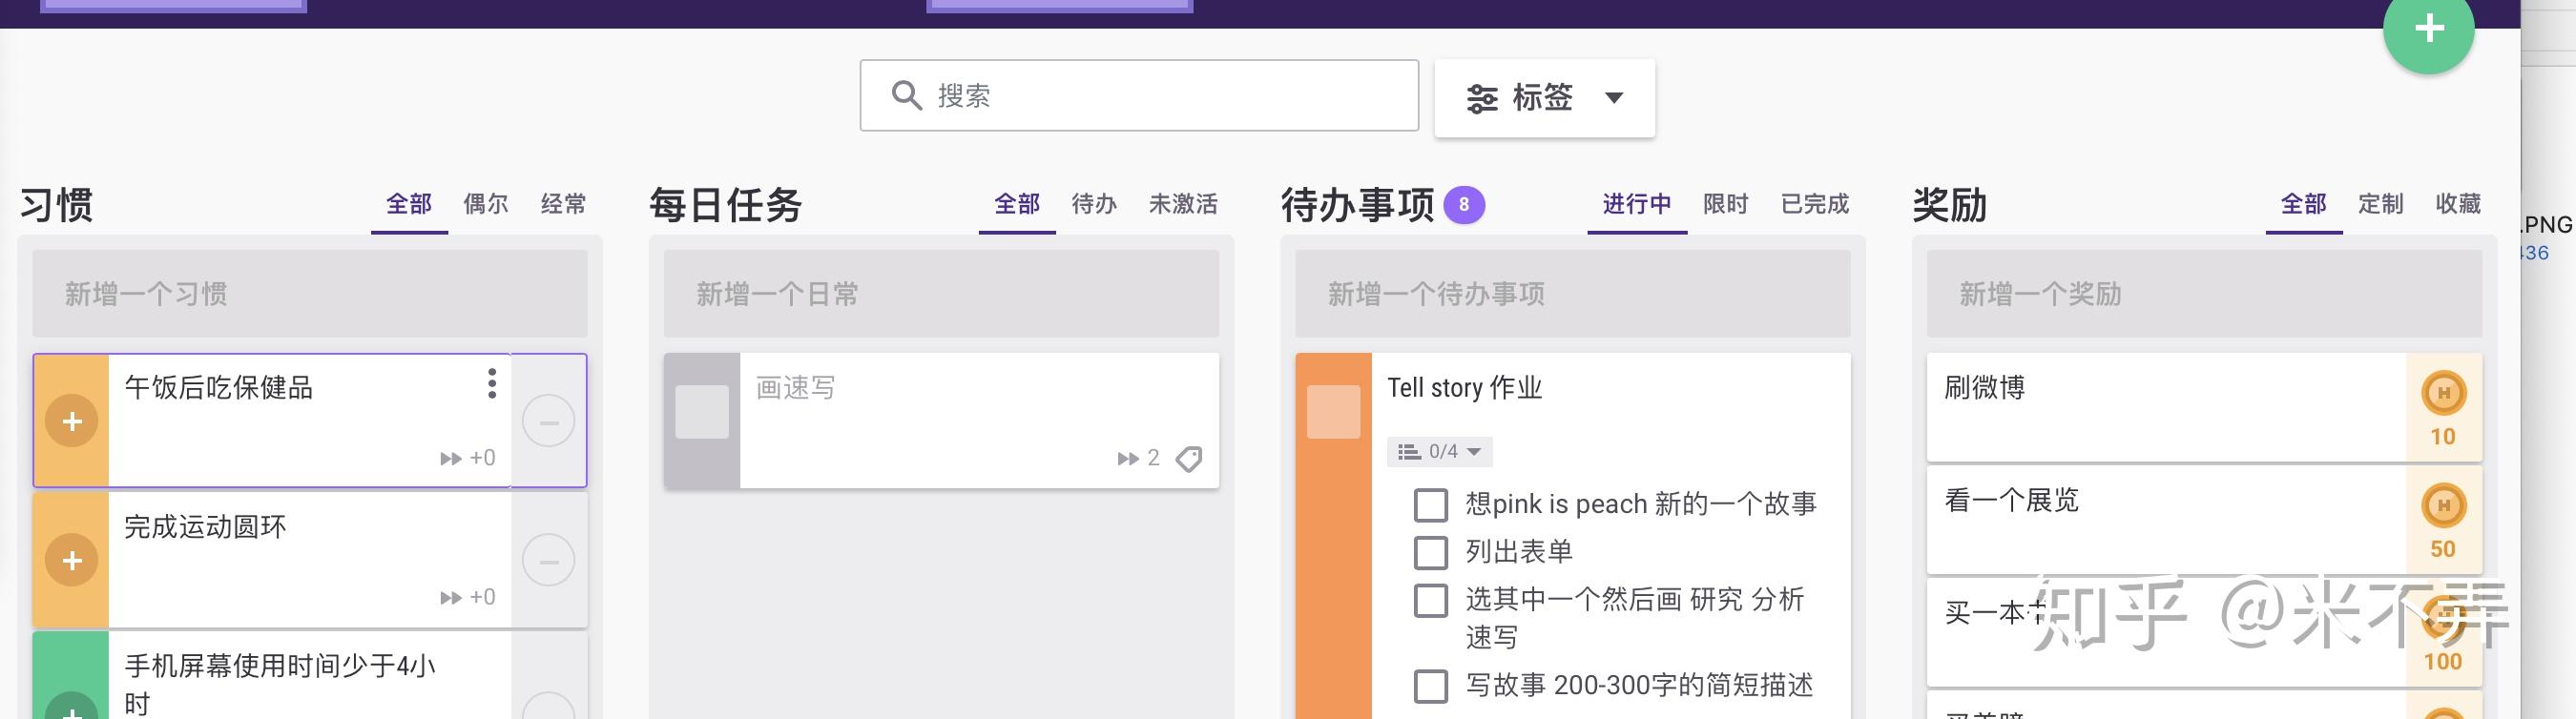The image size is (2576, 719).
Task: Select the 进行中 tab under 待办事项
Action: click(x=1637, y=205)
